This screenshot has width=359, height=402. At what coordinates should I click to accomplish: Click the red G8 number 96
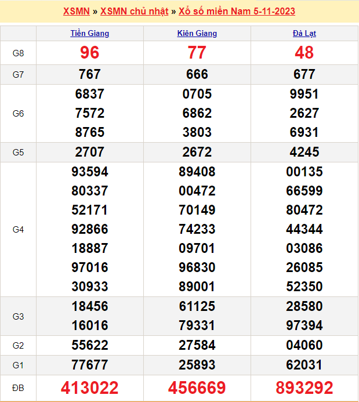click(x=90, y=53)
